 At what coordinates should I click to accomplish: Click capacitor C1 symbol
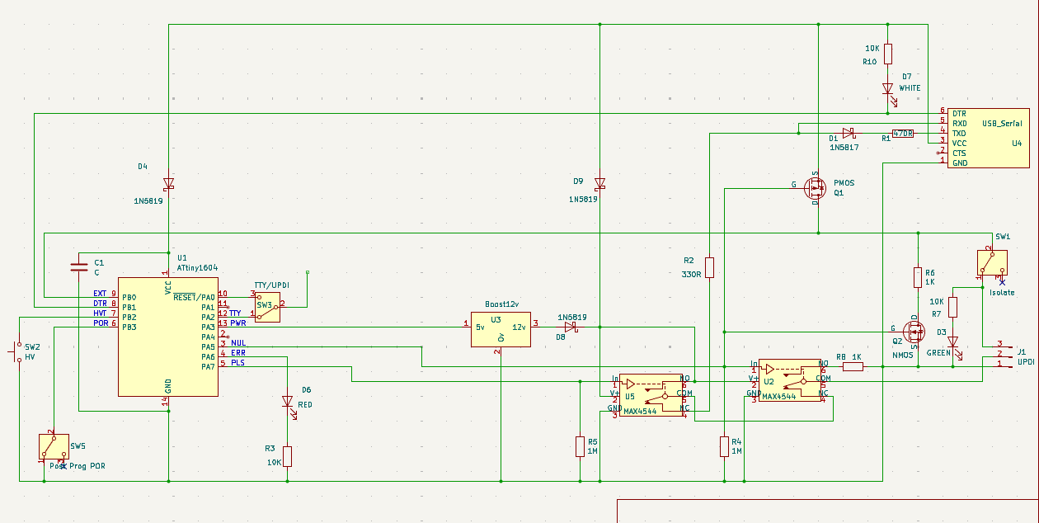(78, 266)
